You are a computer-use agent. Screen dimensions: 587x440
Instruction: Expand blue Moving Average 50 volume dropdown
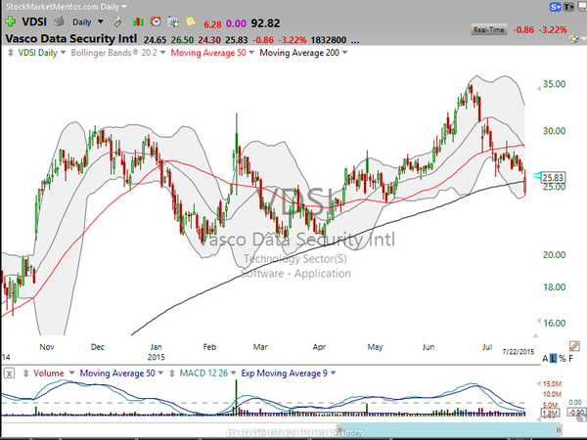[160, 374]
